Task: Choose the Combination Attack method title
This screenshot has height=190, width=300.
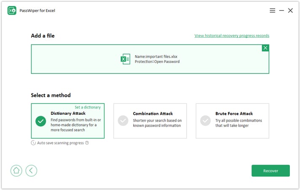Action: pyautogui.click(x=153, y=114)
